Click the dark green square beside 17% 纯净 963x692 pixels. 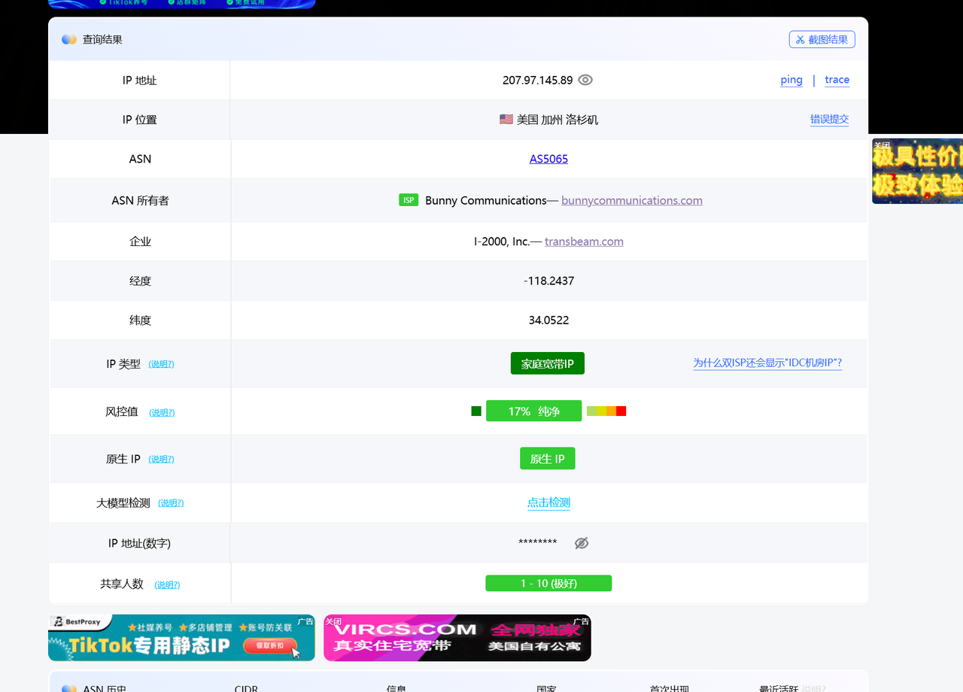pyautogui.click(x=476, y=411)
